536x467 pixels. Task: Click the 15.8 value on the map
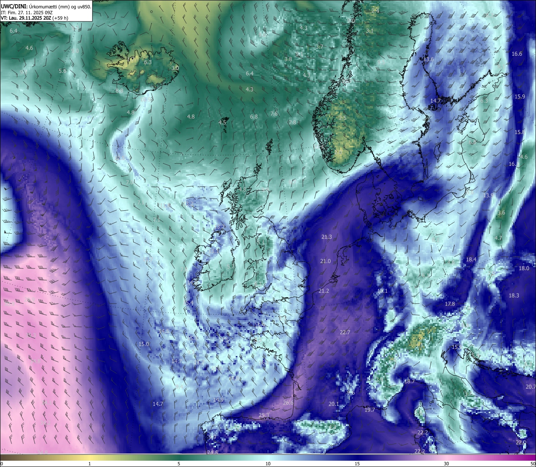click(520, 132)
